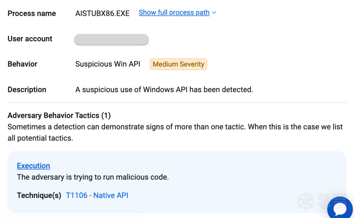Click the Behavior field label

click(x=22, y=64)
